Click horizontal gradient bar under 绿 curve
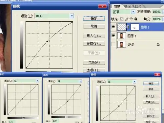Image resolution: width=164 pixels, height=123 pixels. (66, 117)
